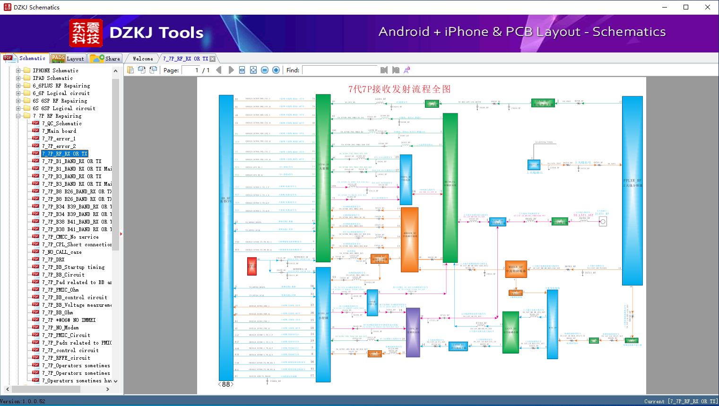Click the PDF icon beside 7_NO_CALL_case

(x=35, y=252)
